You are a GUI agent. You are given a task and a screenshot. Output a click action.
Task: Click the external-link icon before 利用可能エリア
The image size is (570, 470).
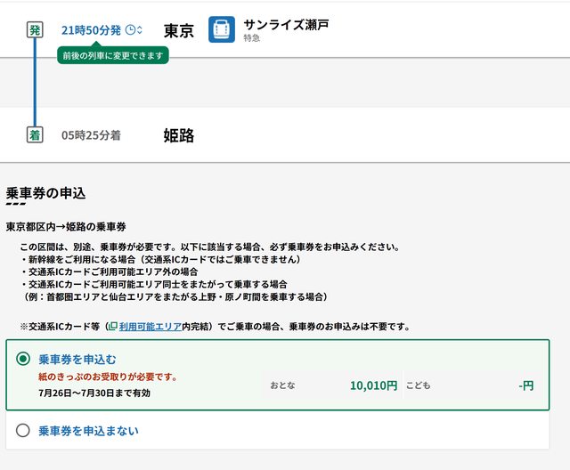tap(112, 327)
